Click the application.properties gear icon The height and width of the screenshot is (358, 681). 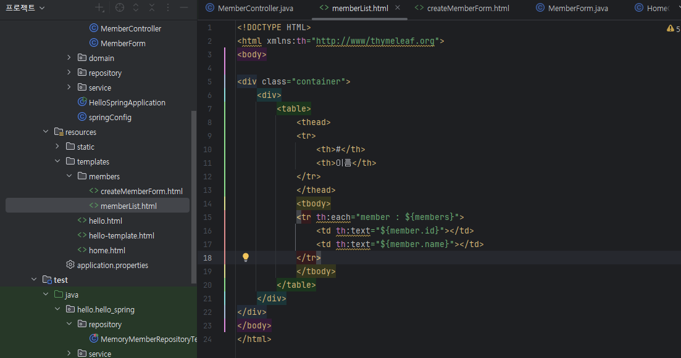[70, 264]
